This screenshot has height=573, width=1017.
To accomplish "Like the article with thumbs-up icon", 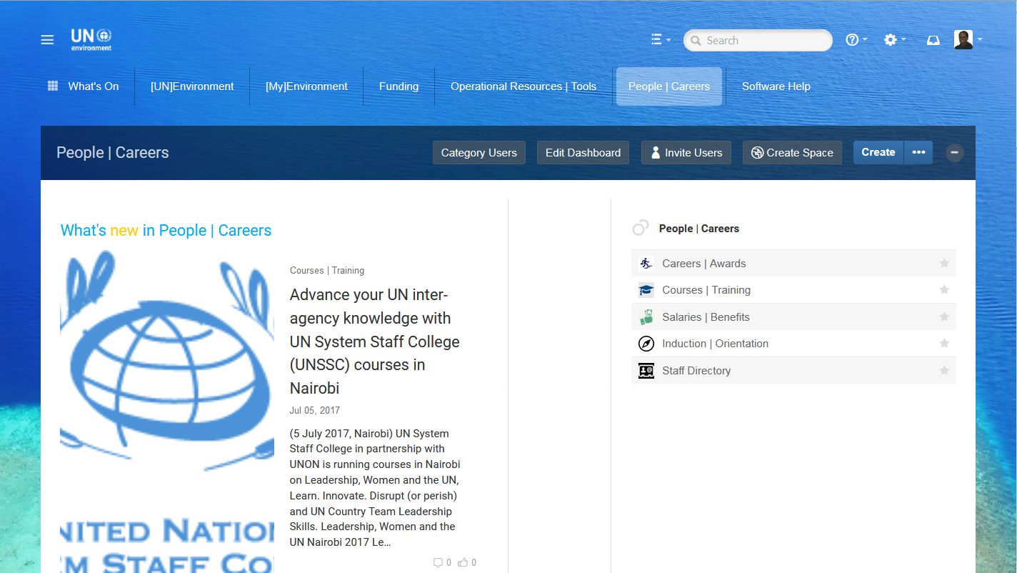I will point(463,562).
